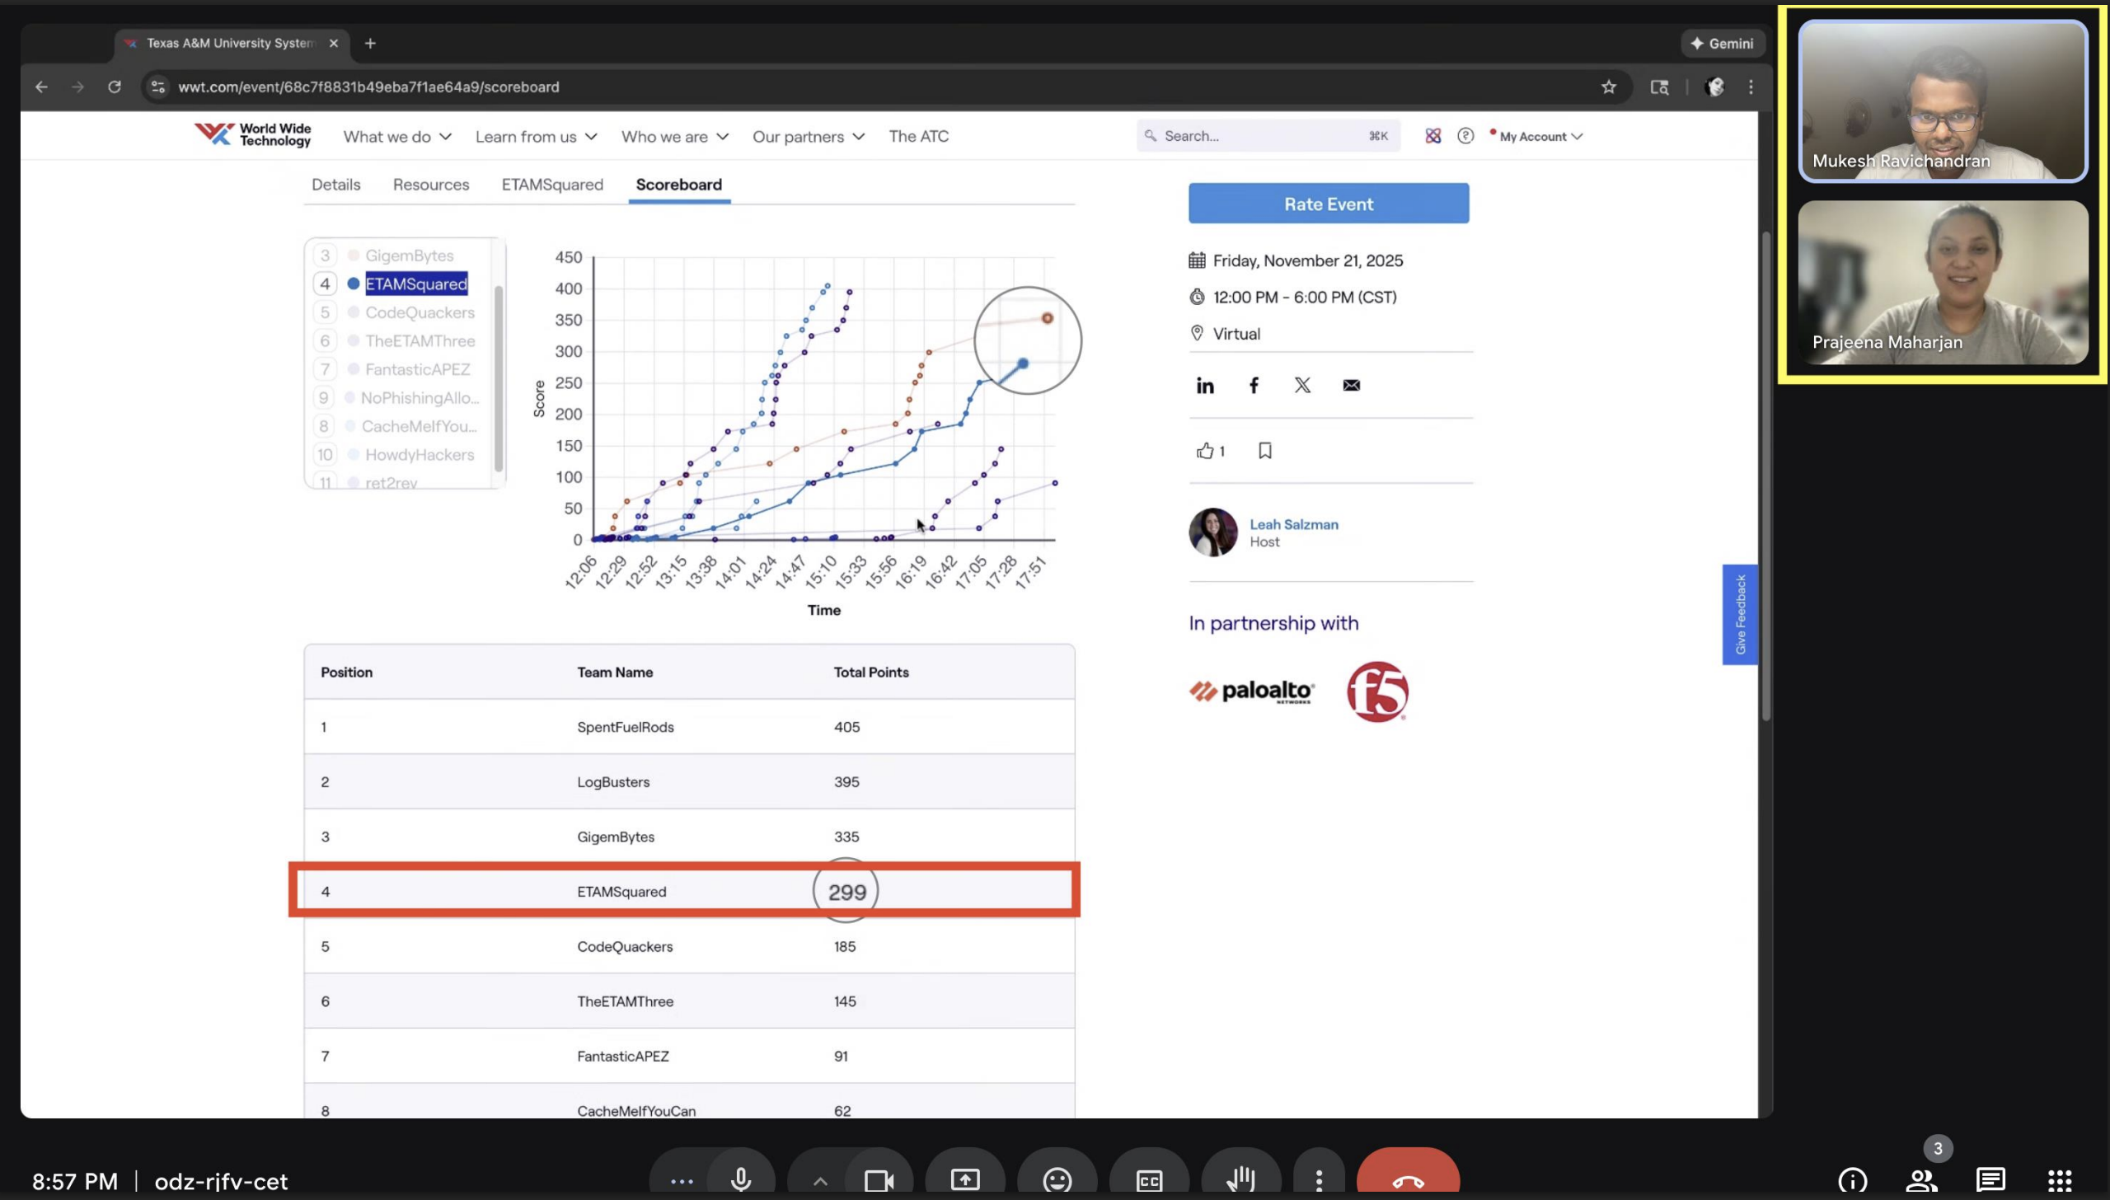Toggle the microphone in call bar
The height and width of the screenshot is (1200, 2110).
pyautogui.click(x=740, y=1180)
